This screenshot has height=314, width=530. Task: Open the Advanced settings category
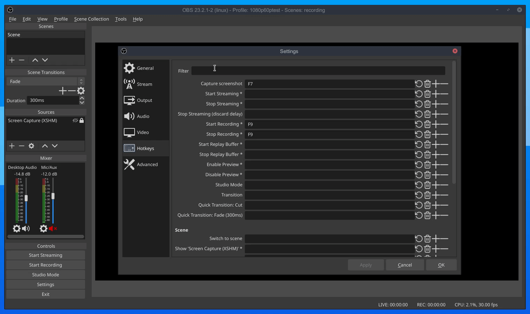(x=146, y=164)
